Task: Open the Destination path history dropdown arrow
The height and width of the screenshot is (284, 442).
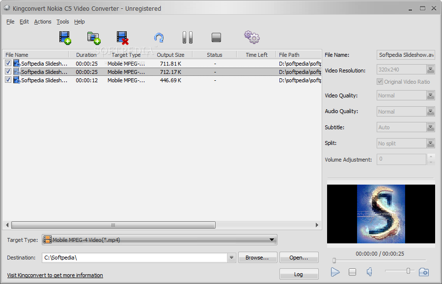Action: click(x=231, y=258)
